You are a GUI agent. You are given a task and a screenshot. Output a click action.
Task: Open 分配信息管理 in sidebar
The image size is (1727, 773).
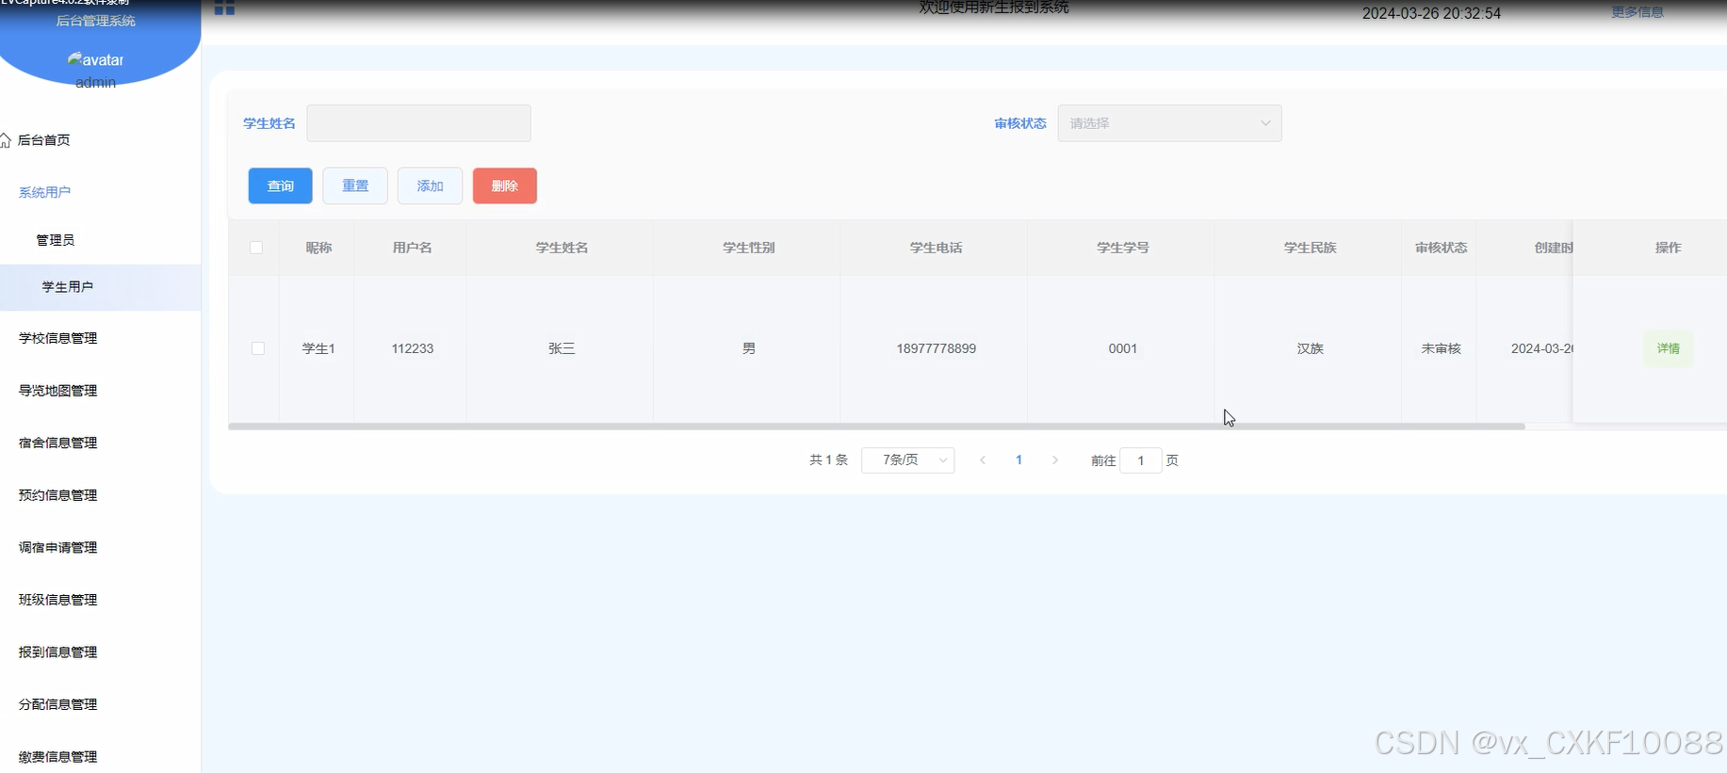(58, 704)
